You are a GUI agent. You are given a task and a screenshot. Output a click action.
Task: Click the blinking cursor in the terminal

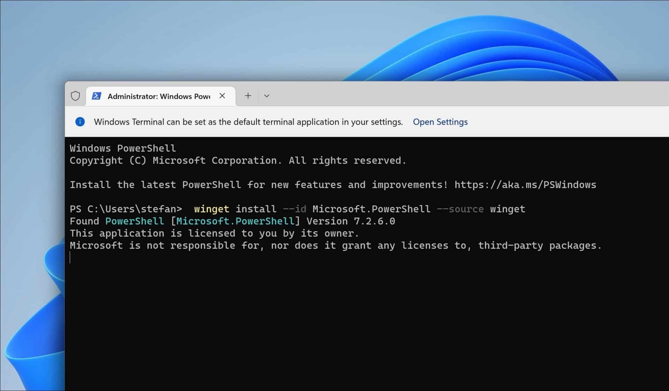pyautogui.click(x=71, y=258)
